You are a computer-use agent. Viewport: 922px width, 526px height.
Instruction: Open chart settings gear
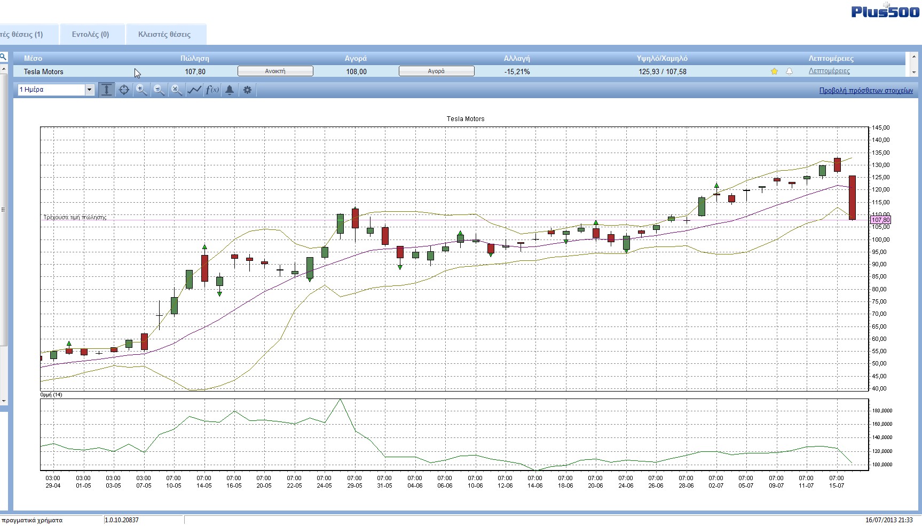pos(247,90)
